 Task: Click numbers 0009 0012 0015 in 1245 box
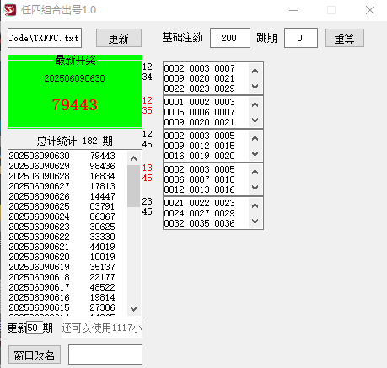pyautogui.click(x=199, y=146)
